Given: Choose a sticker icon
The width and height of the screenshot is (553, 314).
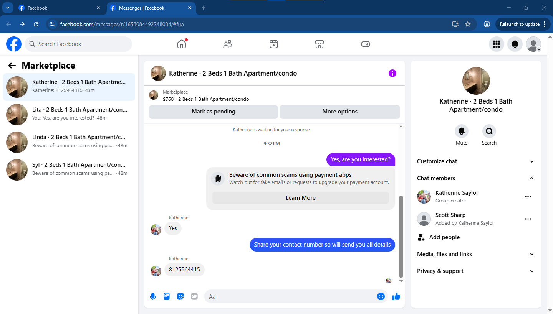Looking at the screenshot, I should pyautogui.click(x=180, y=296).
